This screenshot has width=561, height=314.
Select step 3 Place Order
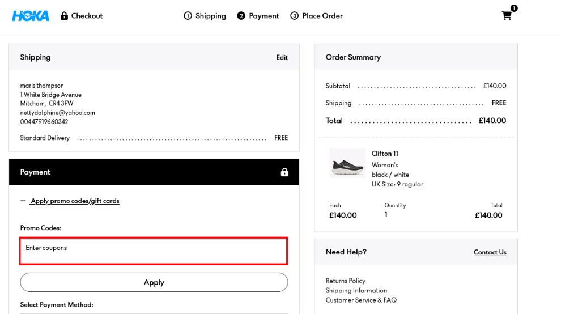click(316, 16)
